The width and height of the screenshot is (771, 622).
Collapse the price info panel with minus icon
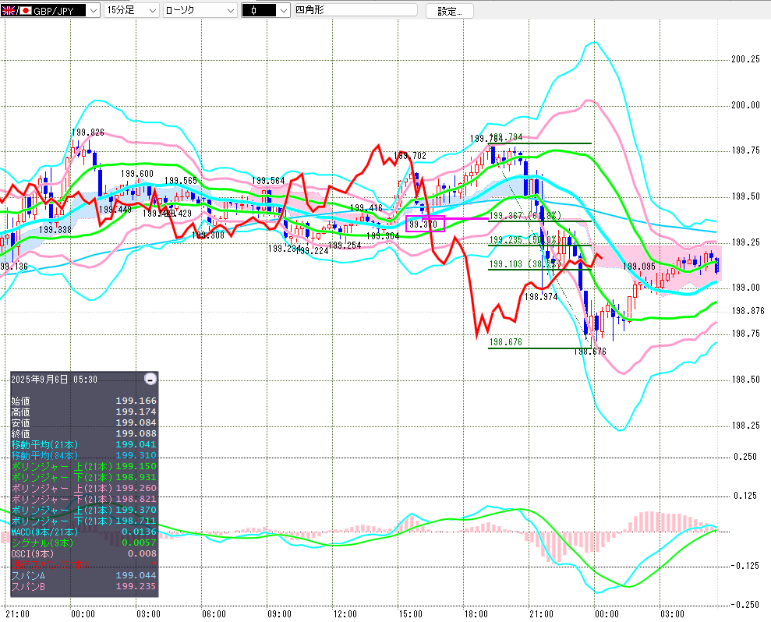(150, 379)
